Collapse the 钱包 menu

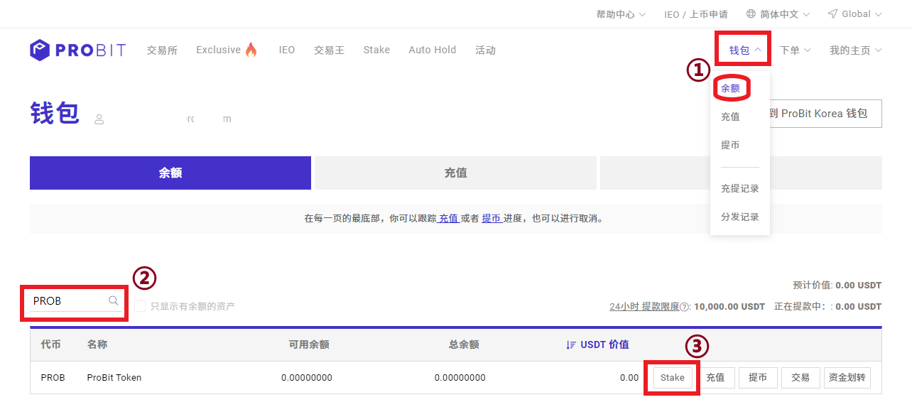pos(745,50)
